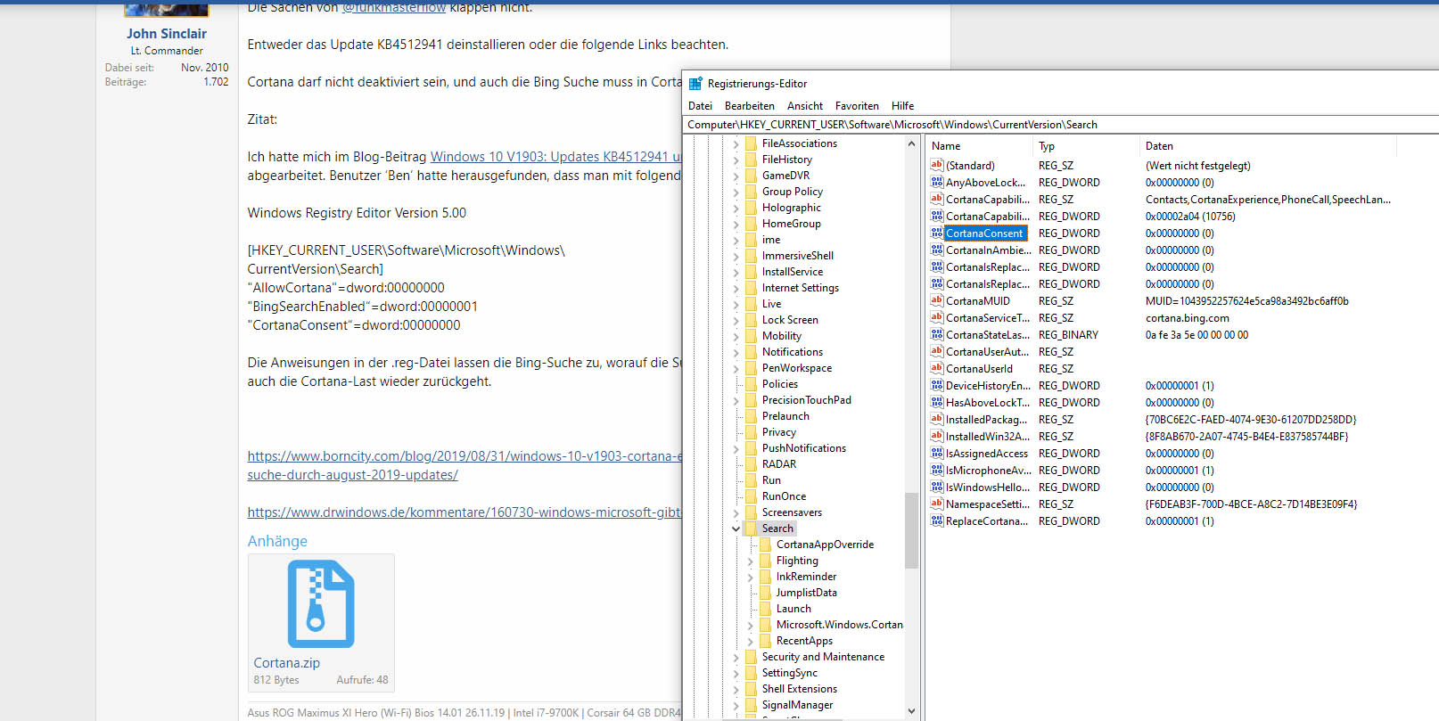Viewport: 1439px width, 721px height.
Task: Open John Sinclair's forum profile
Action: pos(167,34)
